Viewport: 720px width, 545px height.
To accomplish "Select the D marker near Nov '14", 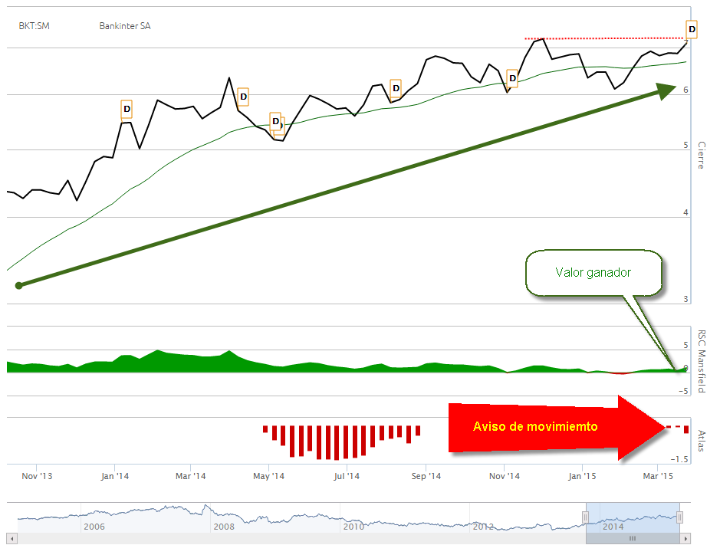I will (x=512, y=78).
